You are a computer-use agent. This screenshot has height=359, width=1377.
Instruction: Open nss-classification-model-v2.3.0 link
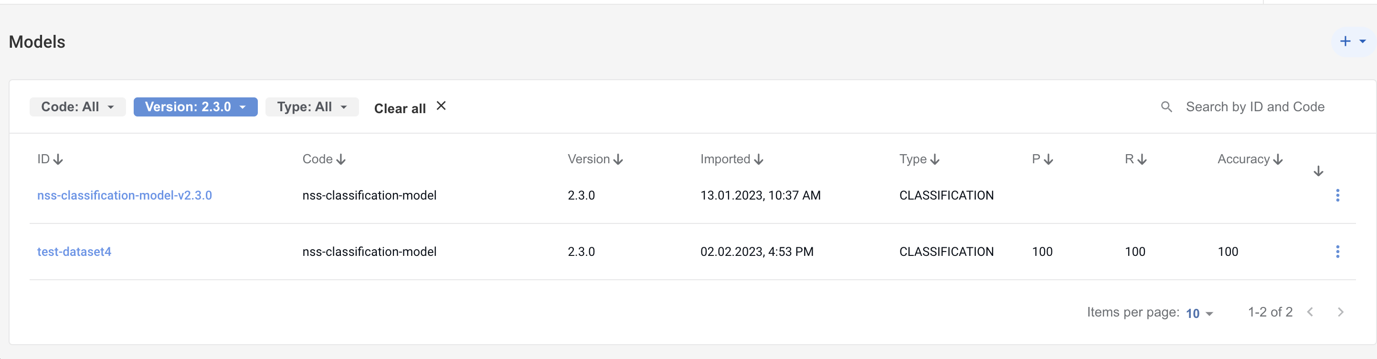[x=125, y=196]
